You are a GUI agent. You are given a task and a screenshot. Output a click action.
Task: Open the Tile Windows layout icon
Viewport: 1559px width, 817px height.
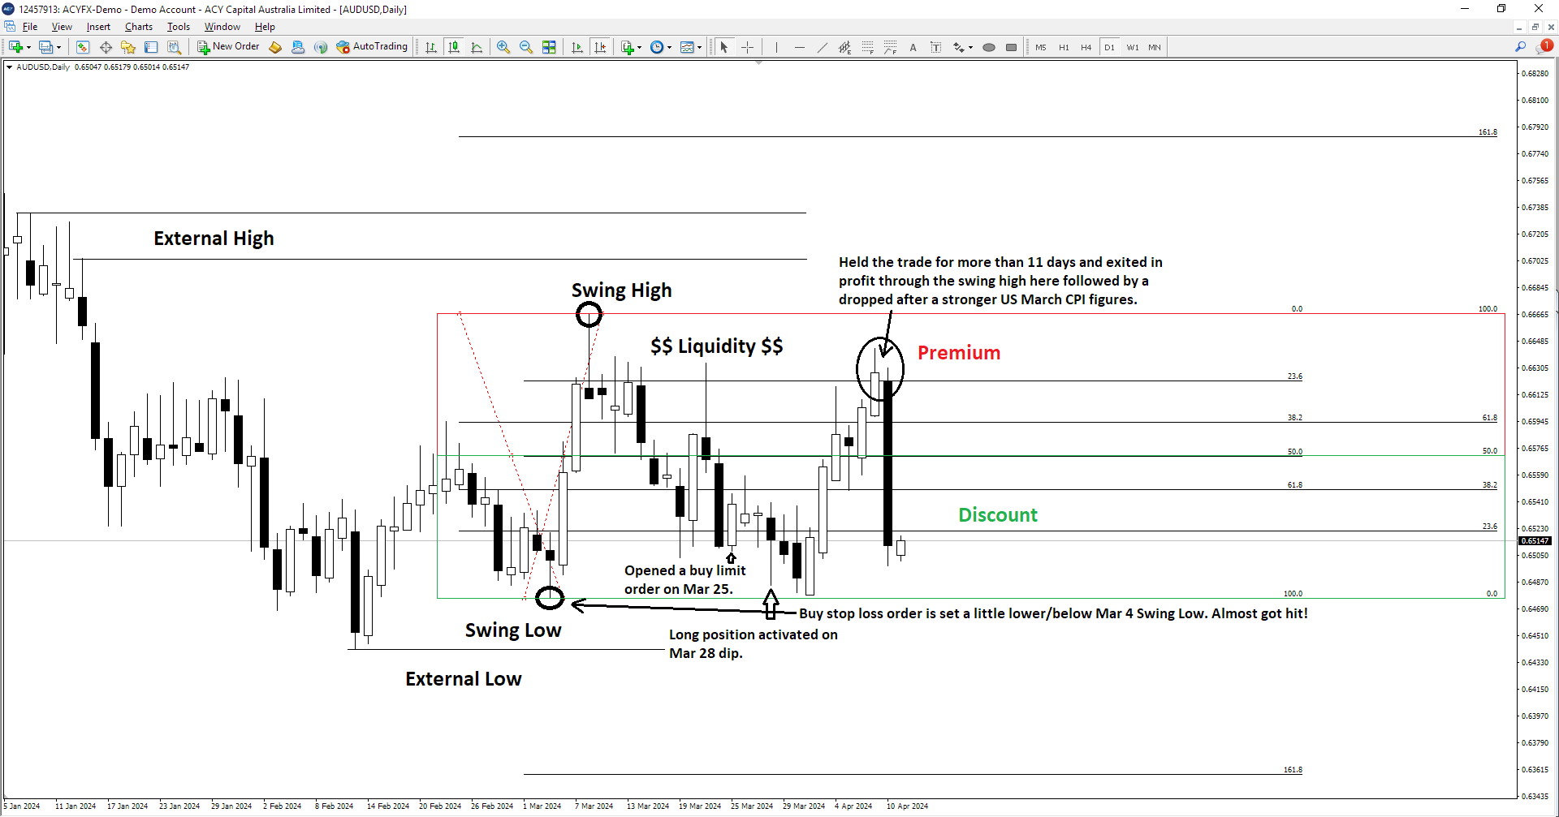tap(549, 47)
